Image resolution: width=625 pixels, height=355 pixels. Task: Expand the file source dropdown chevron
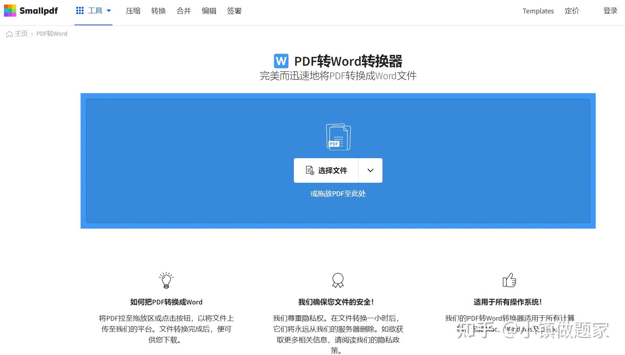[x=371, y=170]
